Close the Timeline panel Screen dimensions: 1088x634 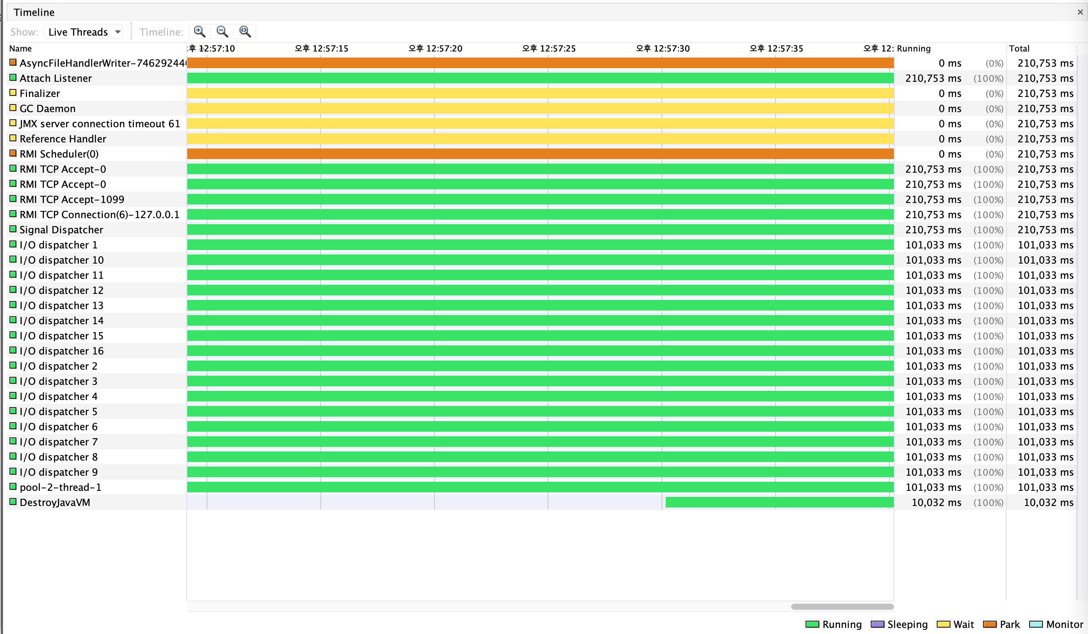point(1080,12)
